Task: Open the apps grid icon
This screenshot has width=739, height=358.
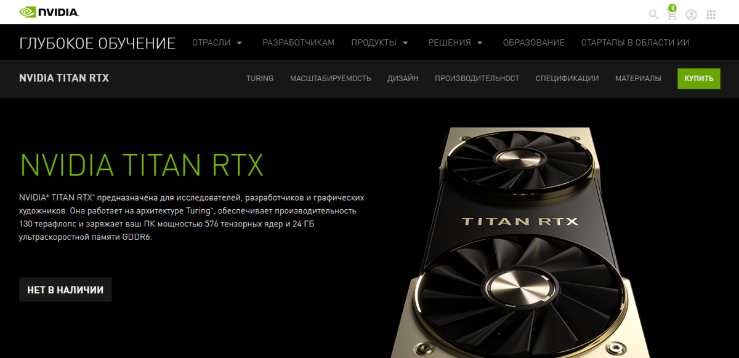Action: tap(711, 14)
